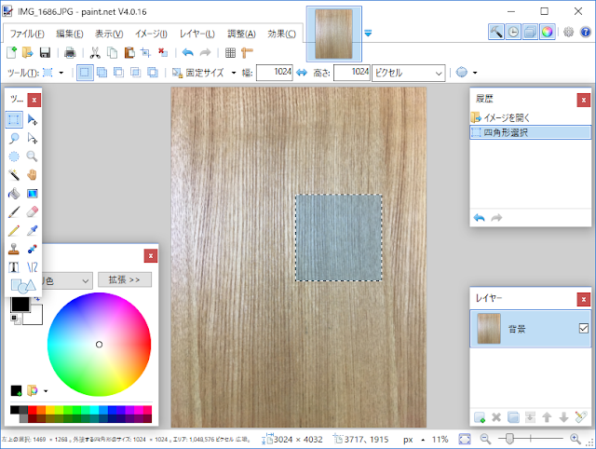The image size is (596, 449).
Task: Select the Pencil tool
Action: point(14,230)
